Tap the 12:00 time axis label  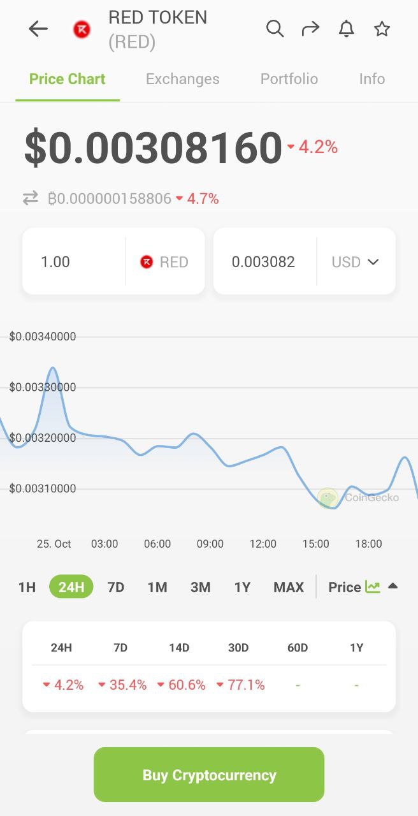pyautogui.click(x=263, y=544)
